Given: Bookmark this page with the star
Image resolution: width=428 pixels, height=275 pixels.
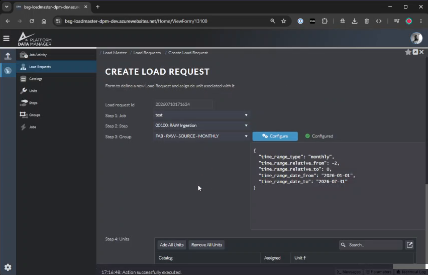Looking at the screenshot, I should [284, 21].
